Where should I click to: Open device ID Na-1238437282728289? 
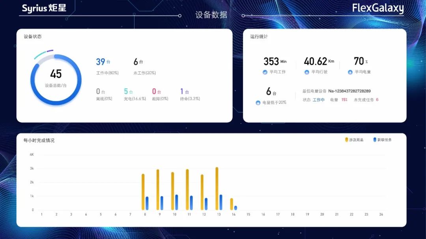pos(349,91)
